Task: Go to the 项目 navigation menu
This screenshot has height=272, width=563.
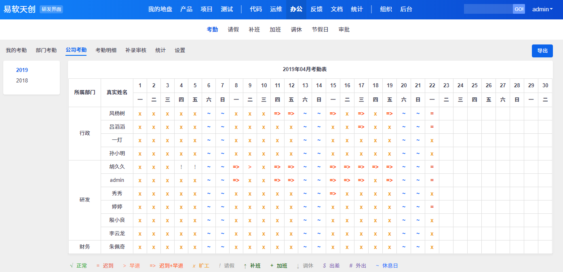Action: click(207, 9)
